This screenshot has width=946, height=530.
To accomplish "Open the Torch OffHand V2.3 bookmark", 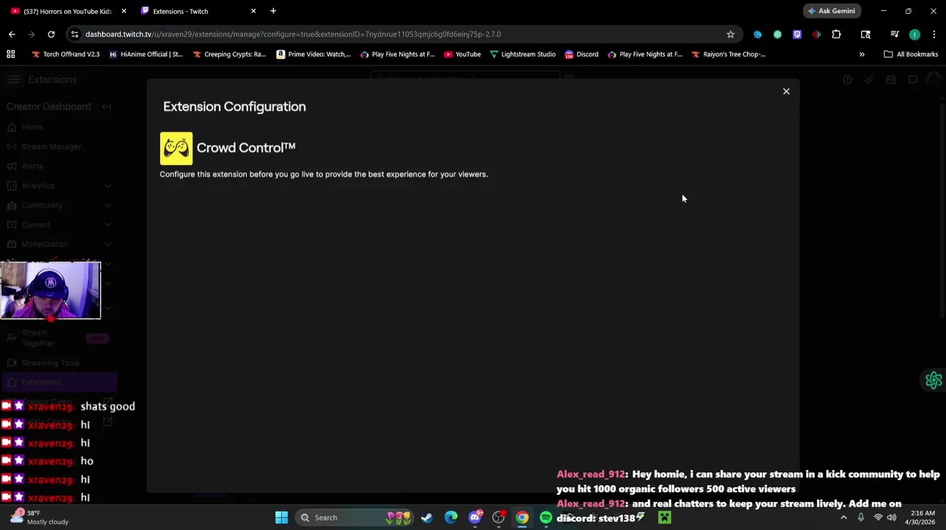I will (x=66, y=54).
